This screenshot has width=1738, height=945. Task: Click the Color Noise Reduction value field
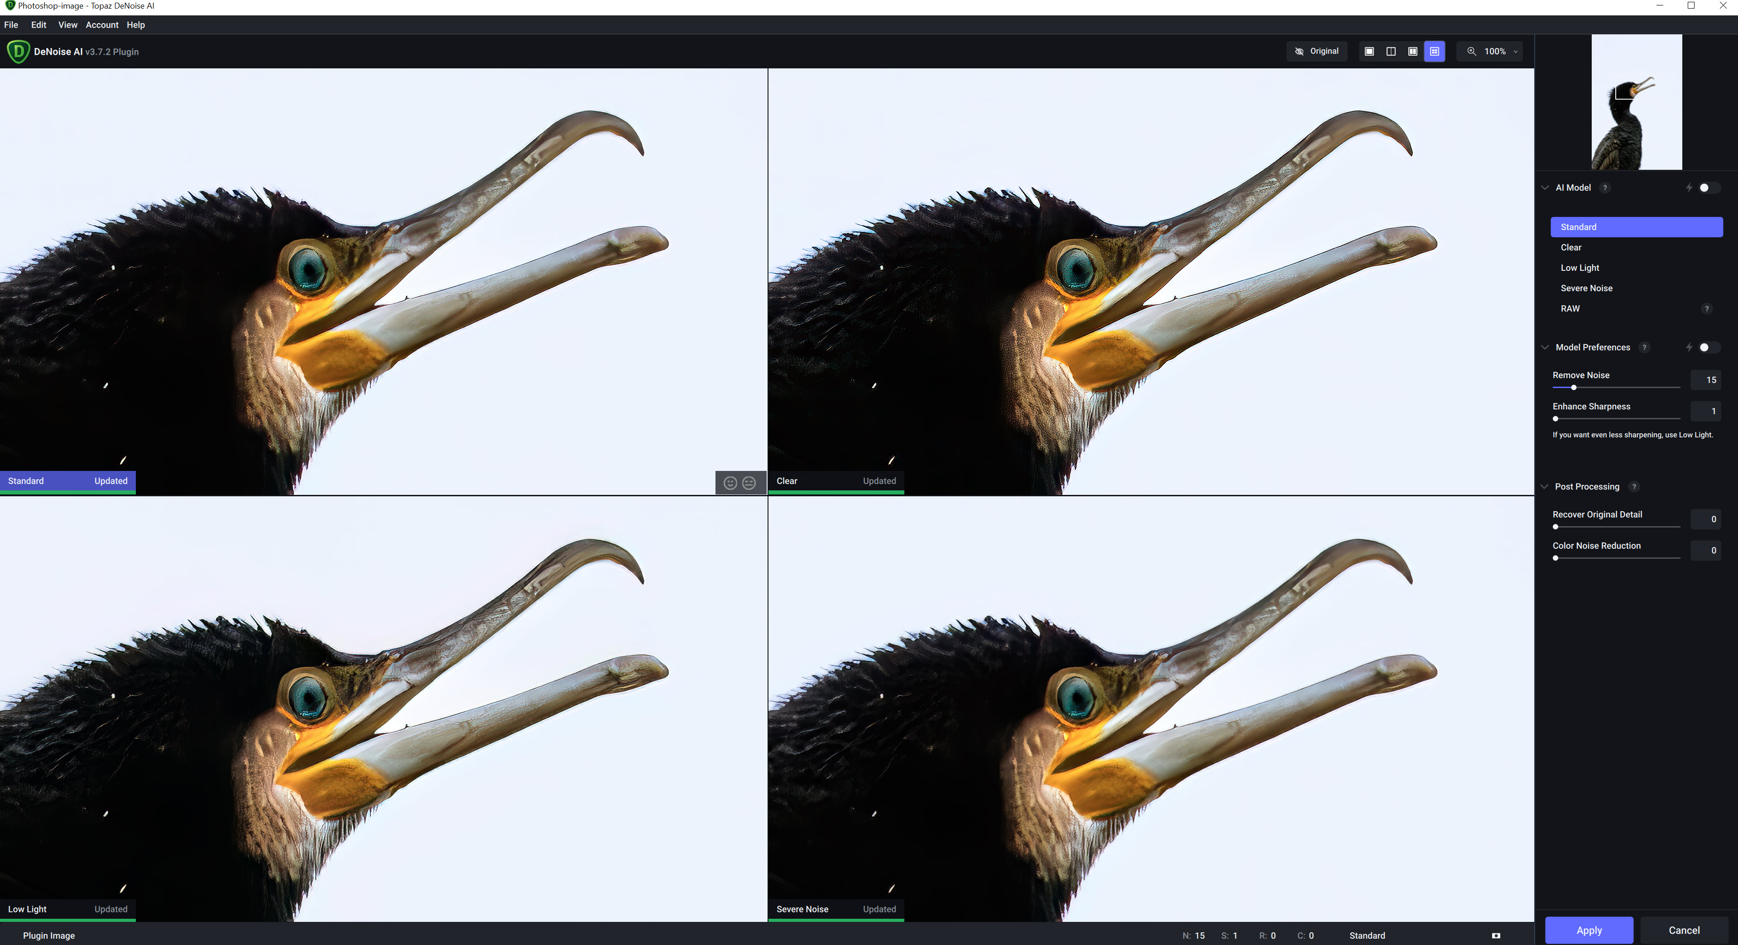[1705, 551]
